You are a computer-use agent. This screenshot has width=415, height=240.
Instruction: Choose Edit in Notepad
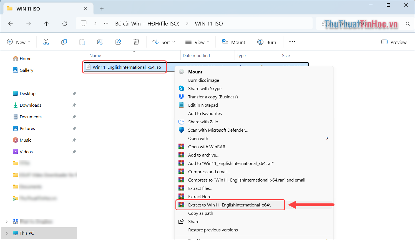(254, 105)
